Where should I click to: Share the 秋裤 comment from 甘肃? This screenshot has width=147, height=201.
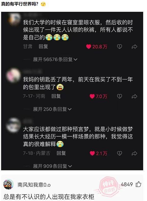(134, 47)
